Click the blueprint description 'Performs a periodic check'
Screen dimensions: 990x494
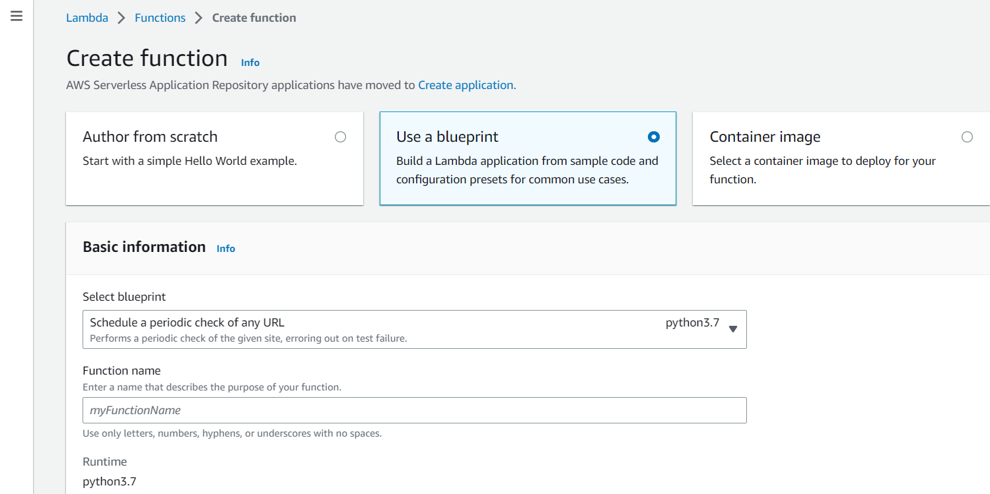(x=248, y=338)
